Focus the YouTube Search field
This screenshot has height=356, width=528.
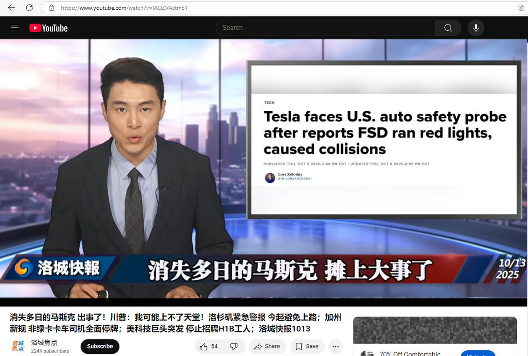[x=325, y=28]
